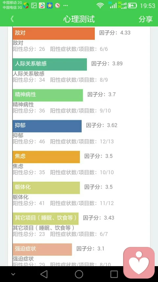Tap the back arrow in header
The image size is (158, 282).
point(12,19)
